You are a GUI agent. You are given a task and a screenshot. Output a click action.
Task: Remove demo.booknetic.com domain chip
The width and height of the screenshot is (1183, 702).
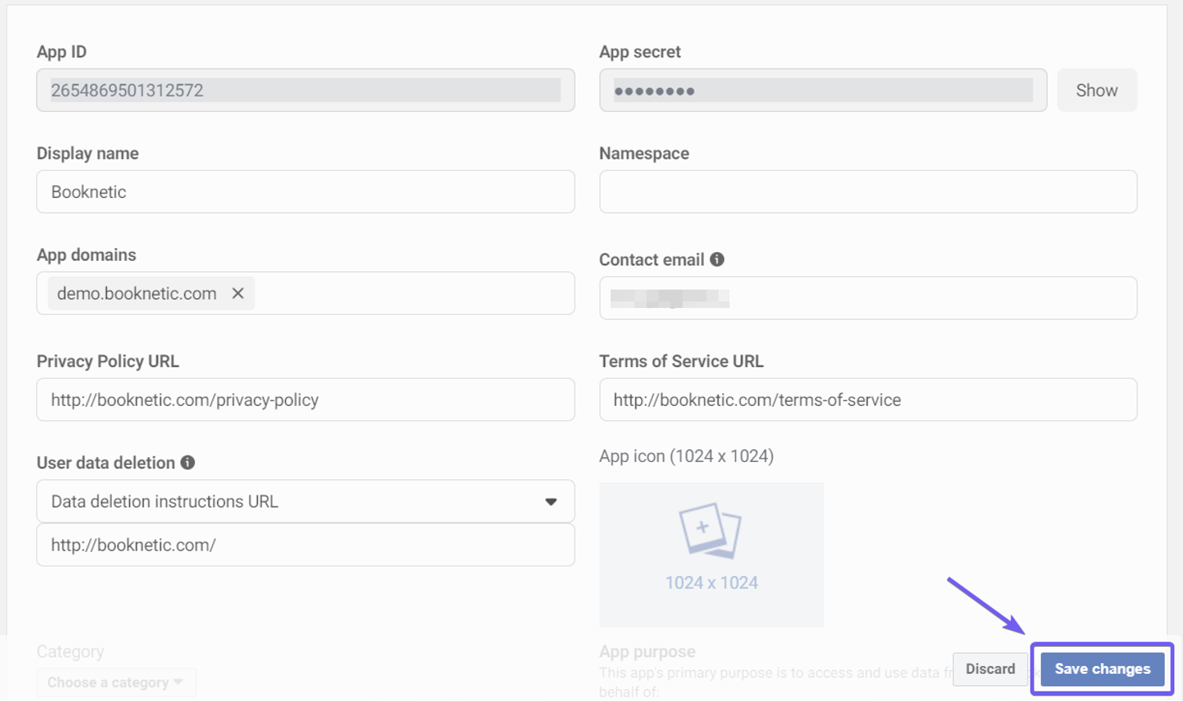pos(238,294)
